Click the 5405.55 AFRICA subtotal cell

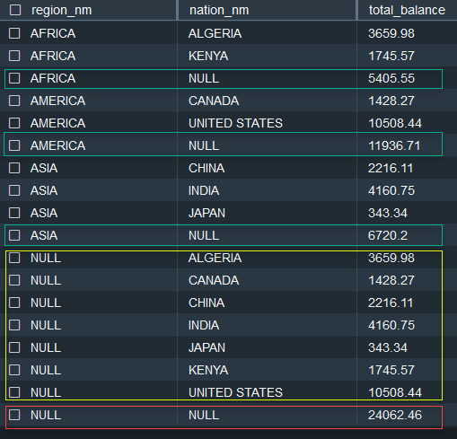tap(391, 78)
